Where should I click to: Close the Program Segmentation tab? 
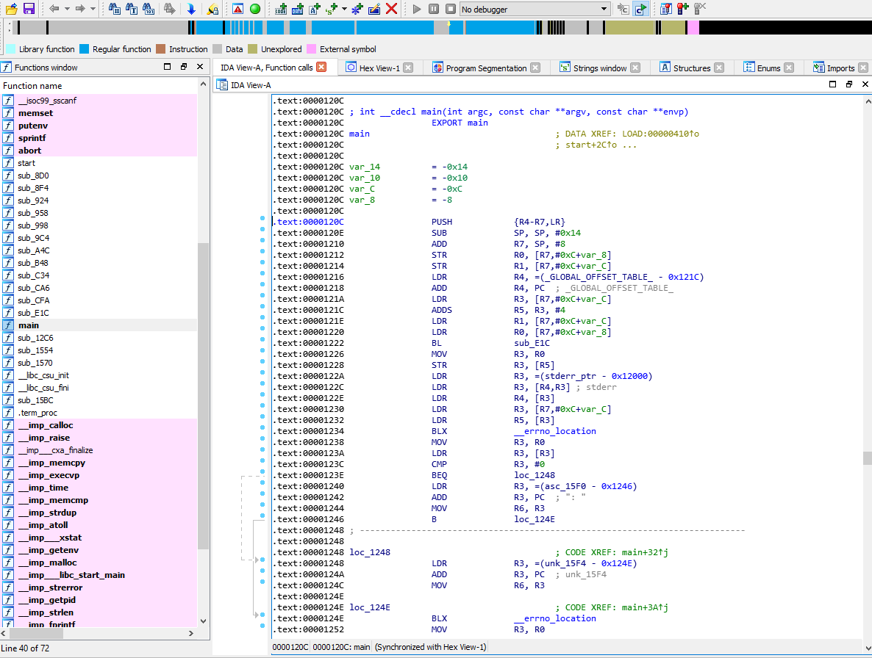(535, 68)
